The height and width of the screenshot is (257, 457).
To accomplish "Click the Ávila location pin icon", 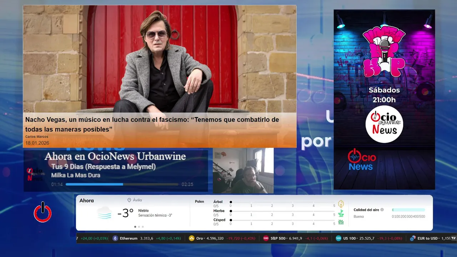I will click(x=129, y=200).
